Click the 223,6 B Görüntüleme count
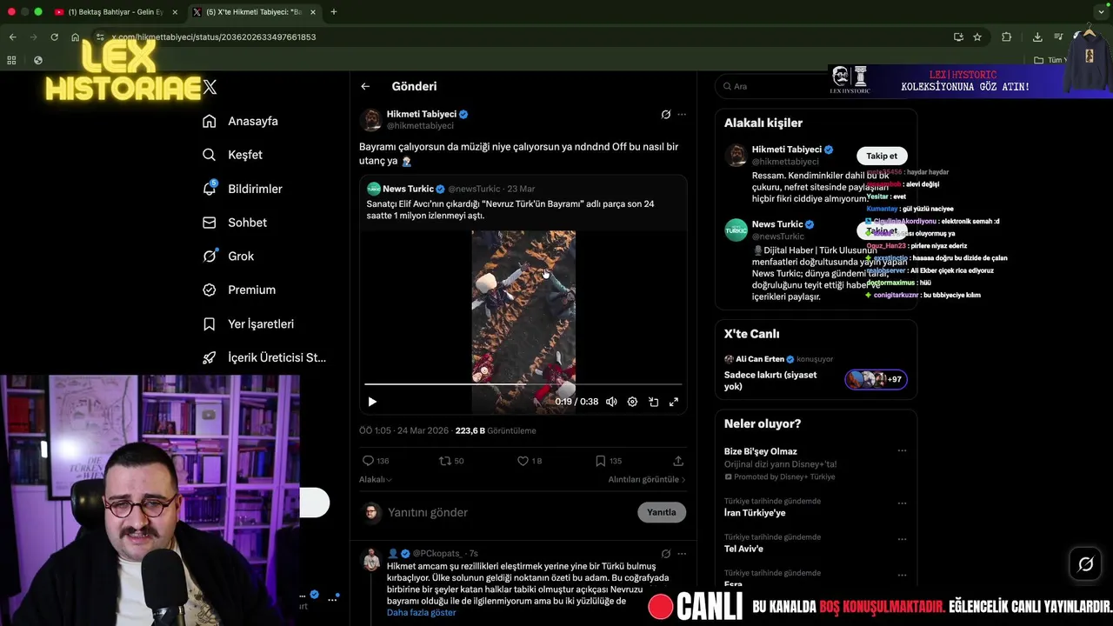Screen dimensions: 1113x626 click(496, 430)
